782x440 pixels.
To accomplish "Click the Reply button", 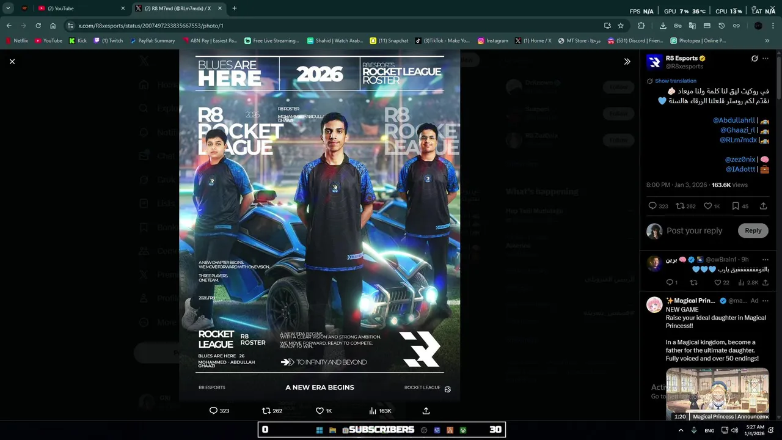I will (x=753, y=230).
